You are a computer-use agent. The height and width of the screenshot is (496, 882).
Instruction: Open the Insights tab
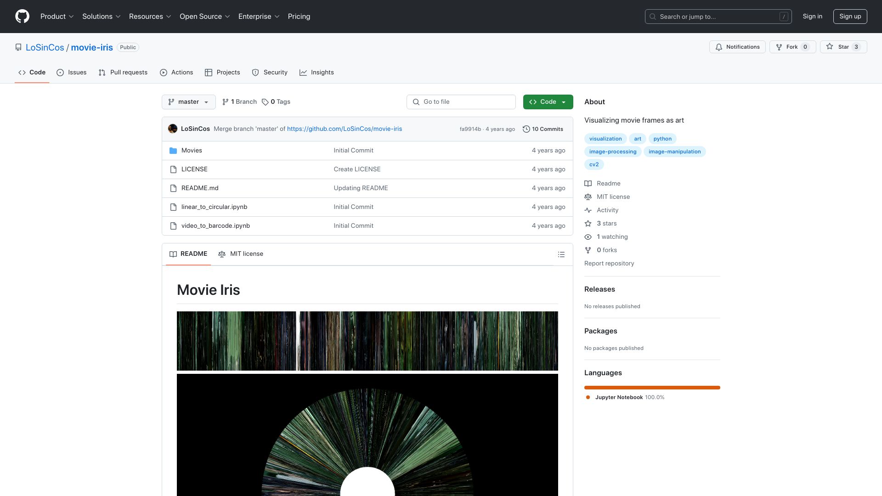pos(317,73)
